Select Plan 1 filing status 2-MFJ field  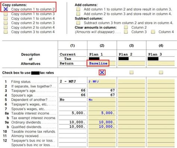pyautogui.click(x=102, y=82)
